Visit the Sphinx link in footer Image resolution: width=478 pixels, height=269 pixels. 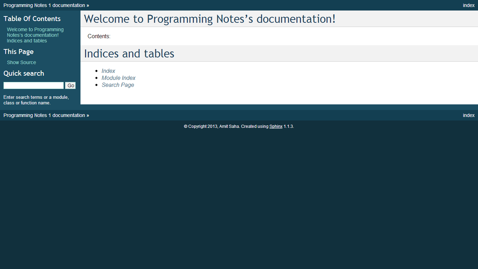276,126
